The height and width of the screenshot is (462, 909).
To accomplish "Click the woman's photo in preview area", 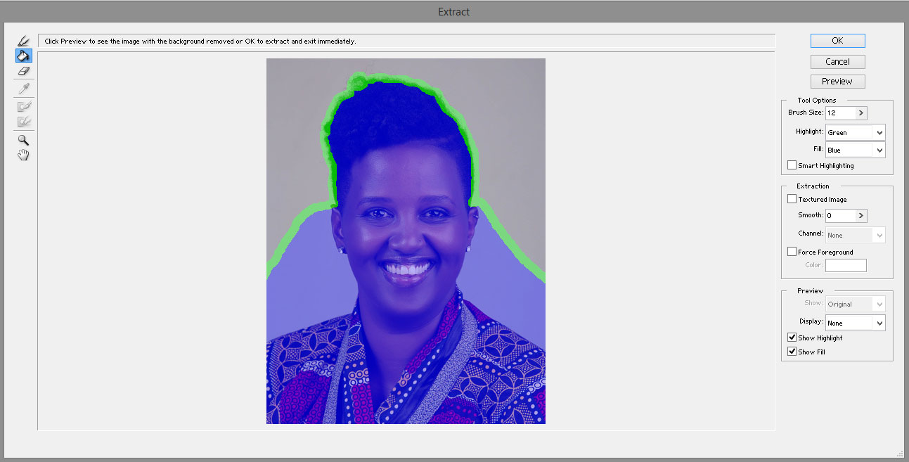I will pos(406,241).
